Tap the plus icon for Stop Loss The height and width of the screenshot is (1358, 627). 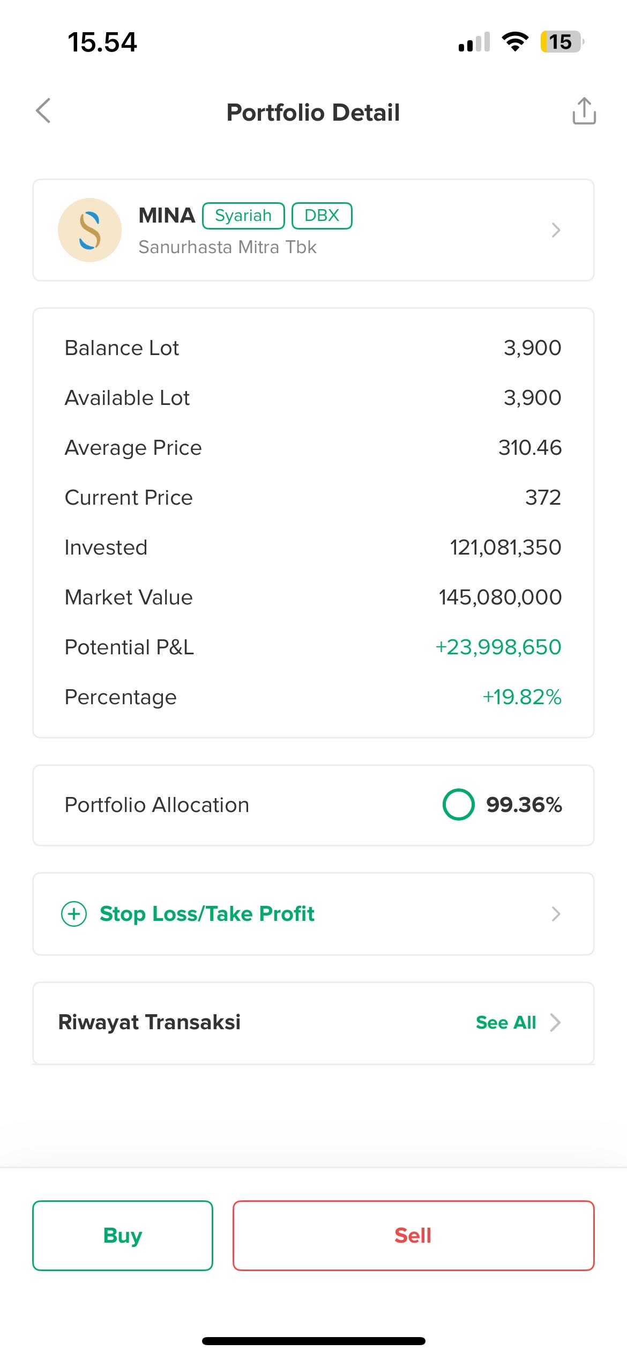pos(74,913)
